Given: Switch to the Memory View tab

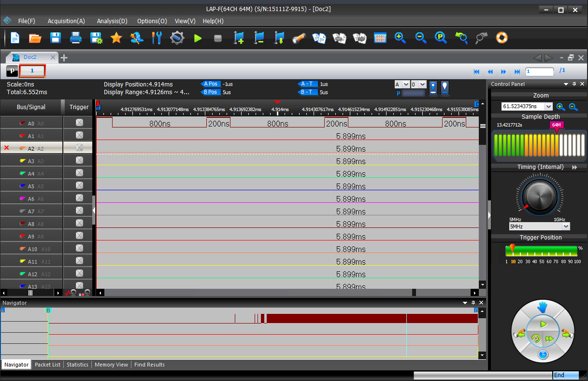Looking at the screenshot, I should click(x=112, y=365).
